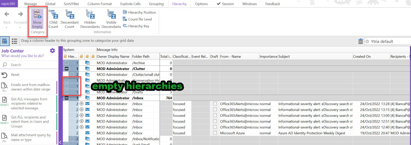Open the Back button dropdown arrow
Image resolution: width=411 pixels, height=145 pixels.
pos(7,28)
